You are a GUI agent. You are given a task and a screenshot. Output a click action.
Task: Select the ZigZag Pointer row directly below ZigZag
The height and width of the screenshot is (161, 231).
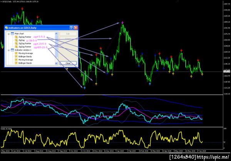(x=25, y=44)
